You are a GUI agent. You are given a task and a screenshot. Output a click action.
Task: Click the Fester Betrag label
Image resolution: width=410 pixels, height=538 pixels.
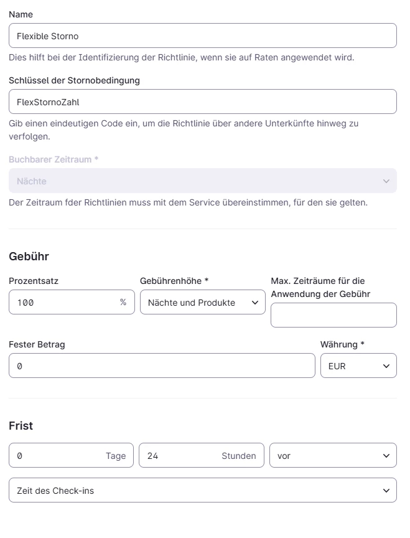(x=37, y=344)
